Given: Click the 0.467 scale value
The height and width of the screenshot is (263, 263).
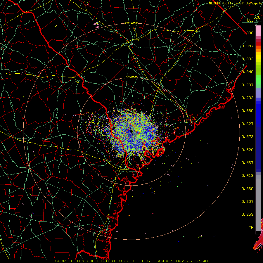Looking at the screenshot, I should click(248, 163).
